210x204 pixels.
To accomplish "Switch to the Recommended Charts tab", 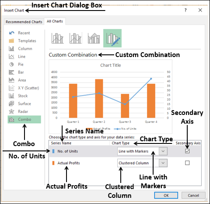I will pos(24,22).
